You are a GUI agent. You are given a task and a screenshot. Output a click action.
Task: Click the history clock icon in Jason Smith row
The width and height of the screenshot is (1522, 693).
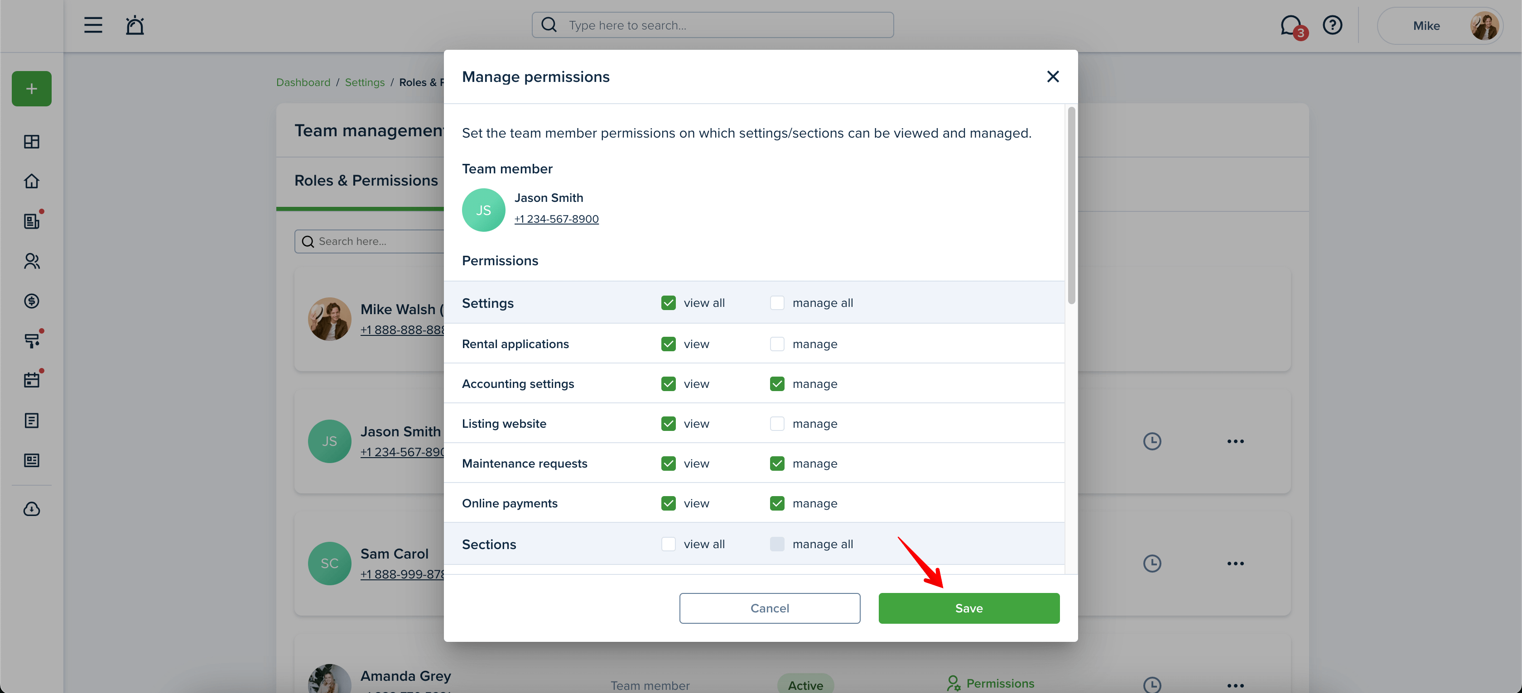coord(1152,441)
